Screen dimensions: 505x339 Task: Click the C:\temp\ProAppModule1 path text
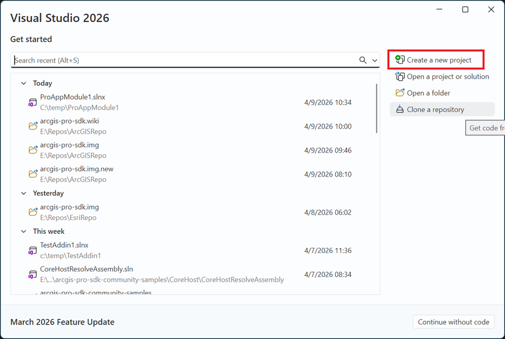tap(79, 107)
